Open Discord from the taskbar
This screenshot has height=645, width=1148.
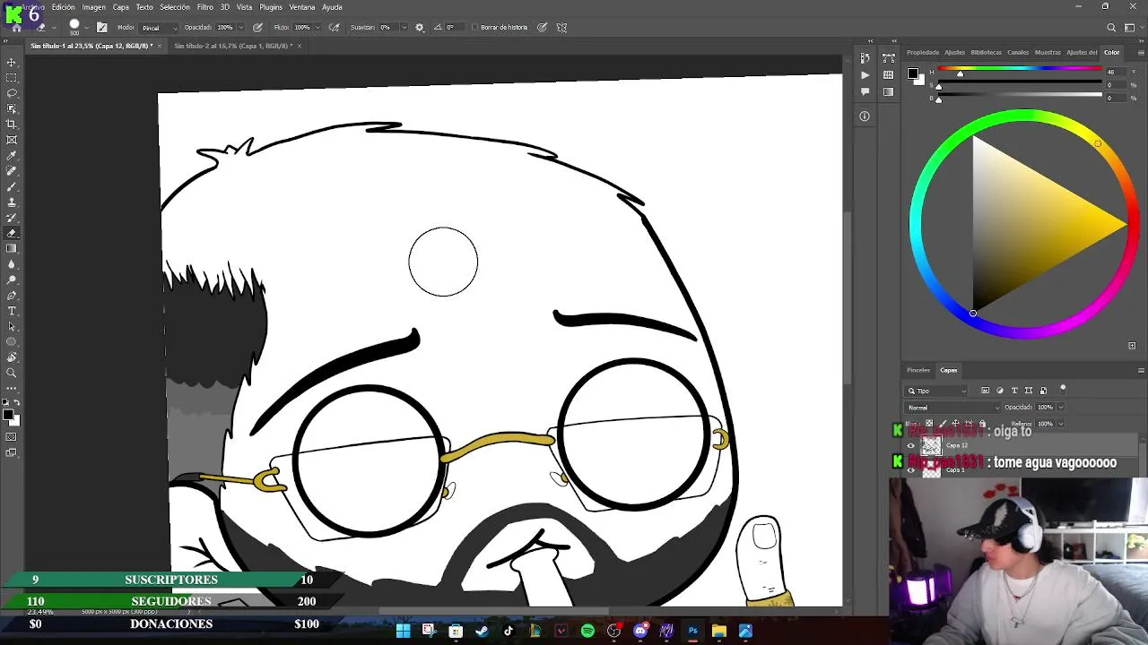[640, 631]
